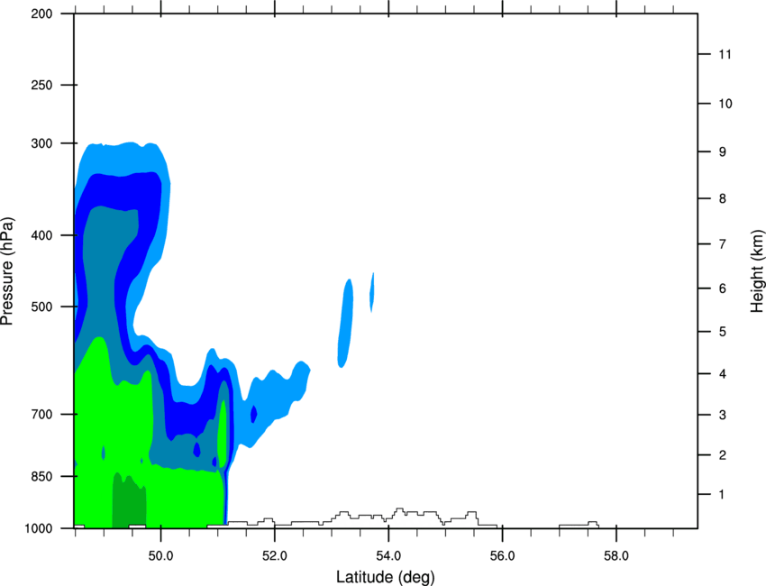Pick the 11 km height label

tap(725, 54)
